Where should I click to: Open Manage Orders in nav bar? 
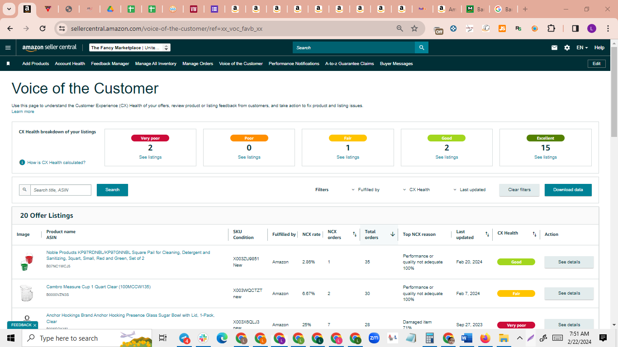tap(198, 64)
